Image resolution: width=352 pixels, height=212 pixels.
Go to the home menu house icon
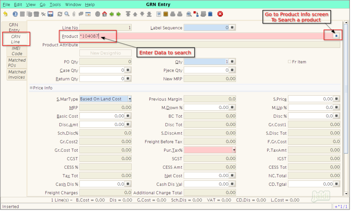pos(104,14)
